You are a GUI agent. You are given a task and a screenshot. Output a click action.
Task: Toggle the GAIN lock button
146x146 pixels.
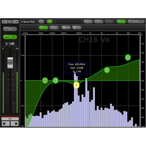click(66, 28)
